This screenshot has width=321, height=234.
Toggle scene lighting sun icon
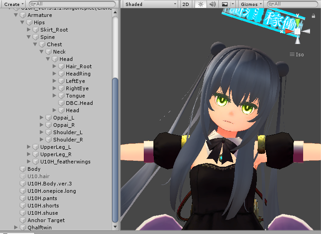tap(201, 4)
